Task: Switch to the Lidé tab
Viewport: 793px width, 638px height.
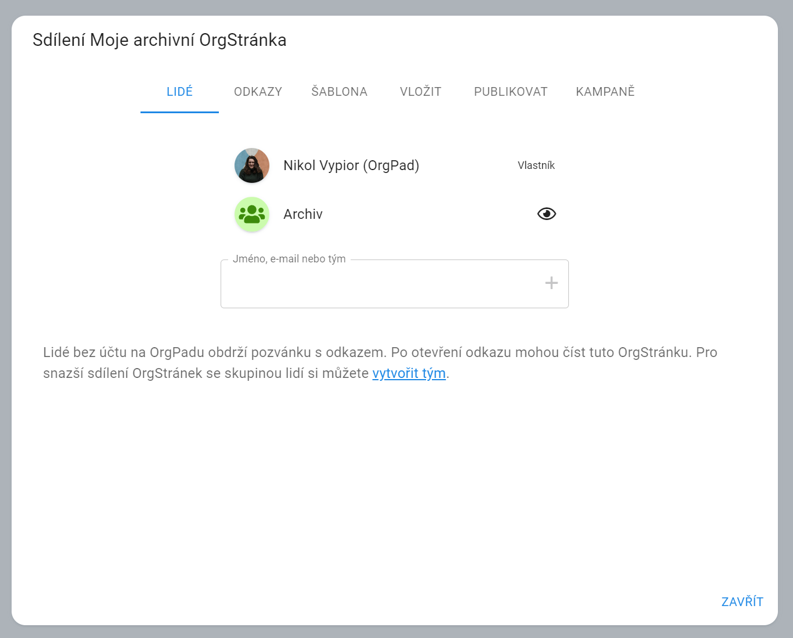Action: click(x=179, y=92)
